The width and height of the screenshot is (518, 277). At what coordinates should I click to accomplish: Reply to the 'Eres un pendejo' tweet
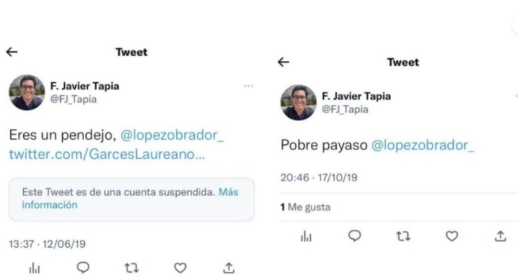point(83,268)
